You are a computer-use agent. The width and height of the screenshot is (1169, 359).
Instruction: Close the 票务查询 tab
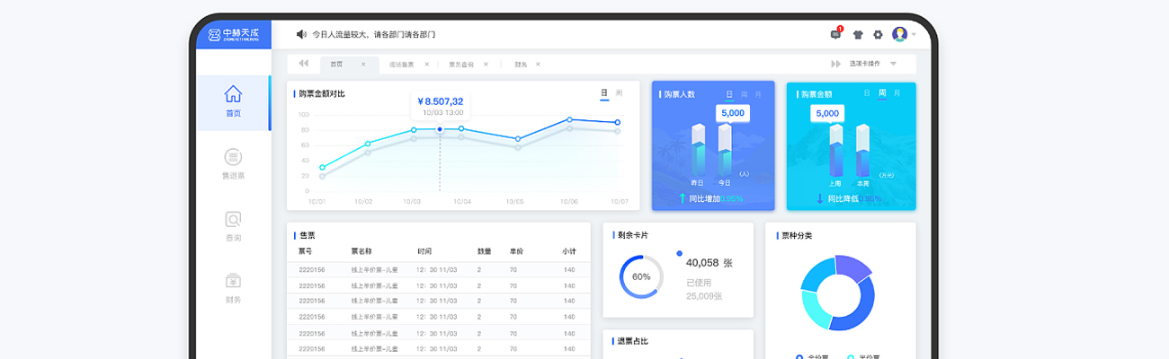[486, 64]
